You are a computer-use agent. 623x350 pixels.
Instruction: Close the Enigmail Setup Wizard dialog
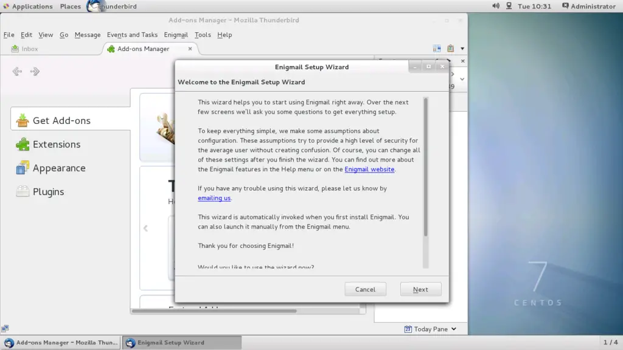[442, 67]
